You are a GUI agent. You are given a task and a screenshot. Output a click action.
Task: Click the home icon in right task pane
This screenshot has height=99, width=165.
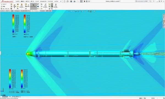(164, 15)
